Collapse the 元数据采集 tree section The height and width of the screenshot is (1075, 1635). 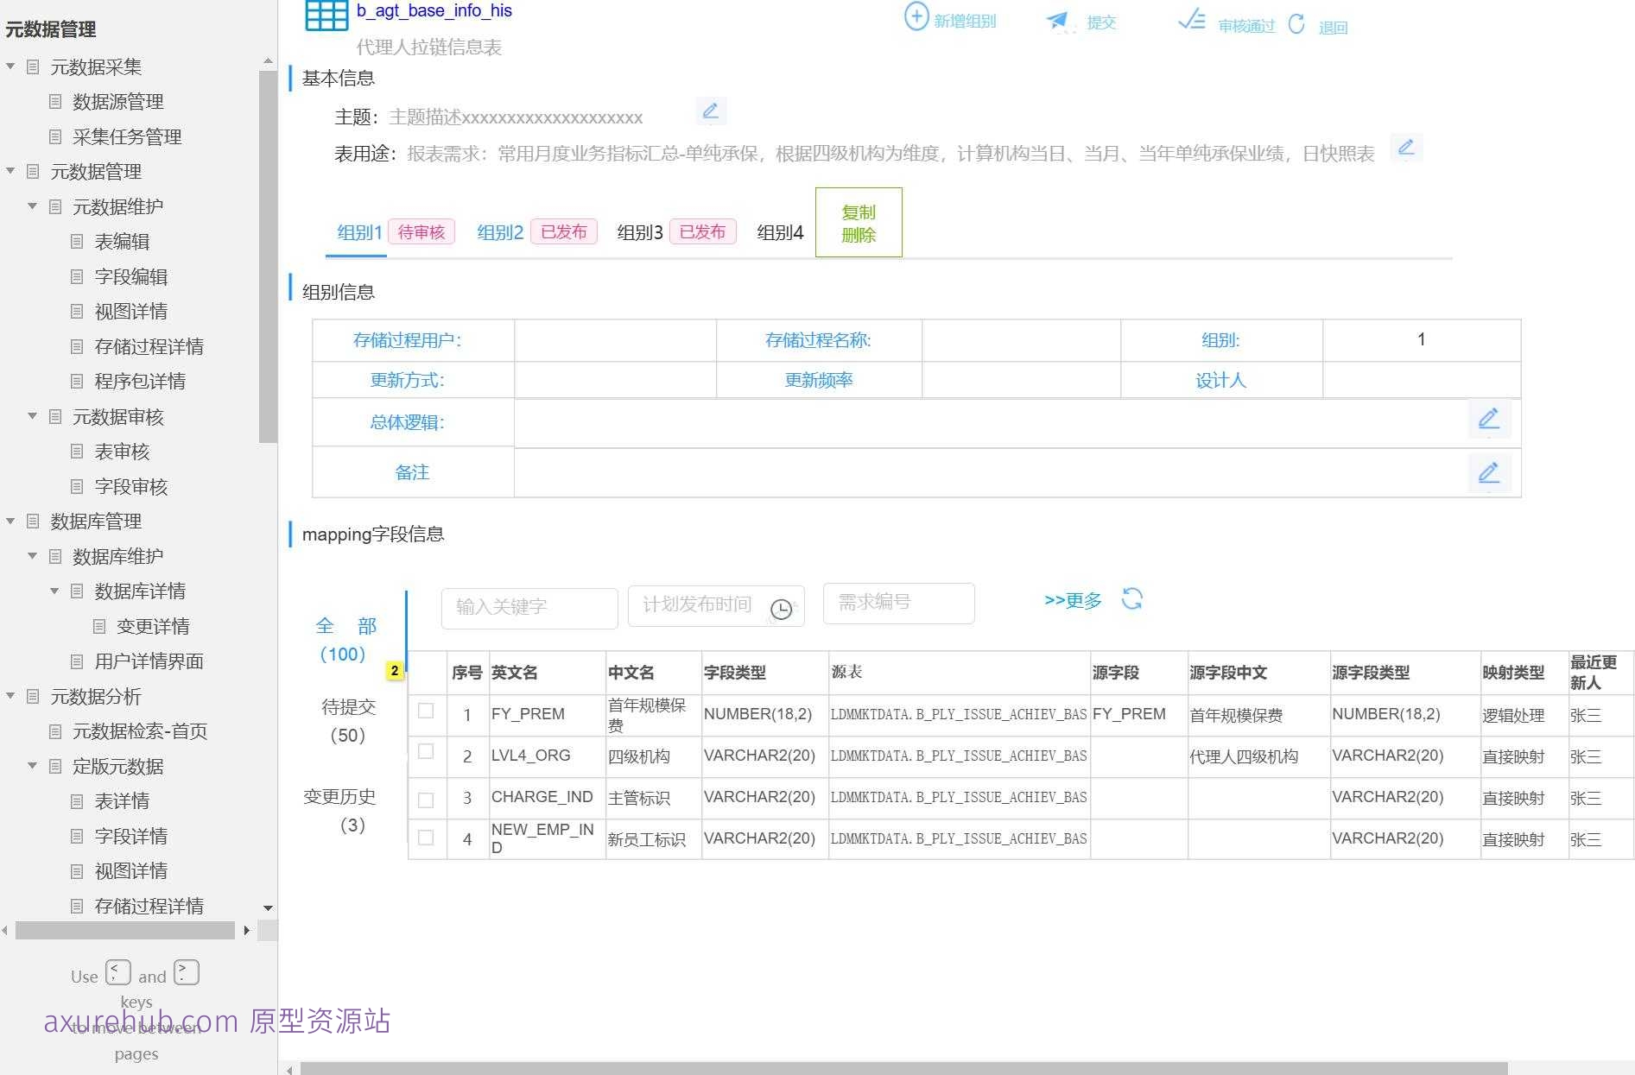click(x=11, y=66)
